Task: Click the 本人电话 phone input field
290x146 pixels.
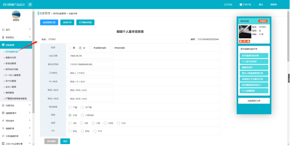Action: (91, 82)
